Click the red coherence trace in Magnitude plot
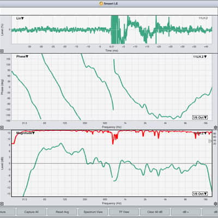Screen dimensions: 218x218 [x=113, y=138]
